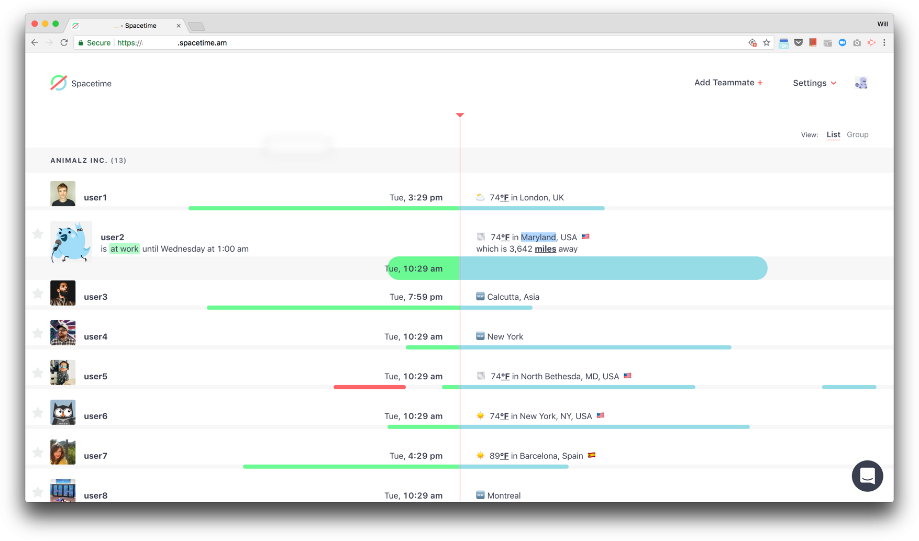
Task: Click user1's green availability bar
Action: tap(324, 208)
